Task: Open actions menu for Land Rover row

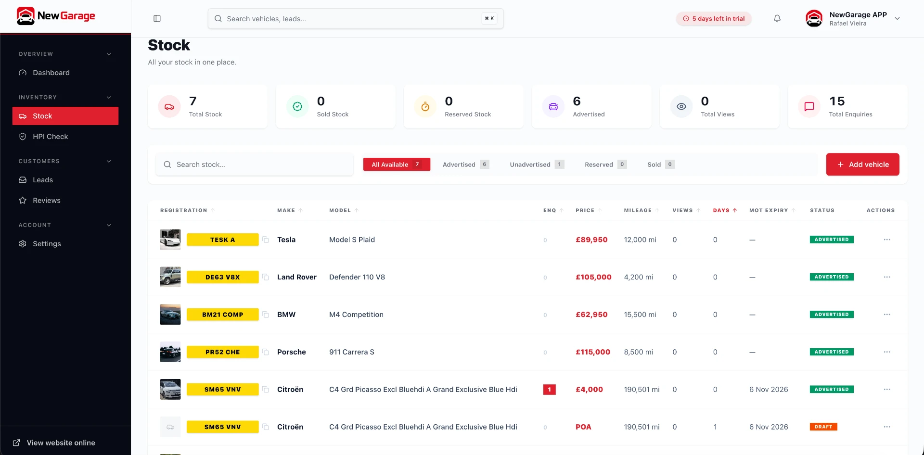Action: (887, 277)
